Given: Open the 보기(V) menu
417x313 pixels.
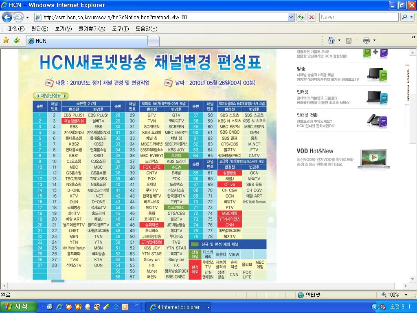Looking at the screenshot, I should pos(63,29).
